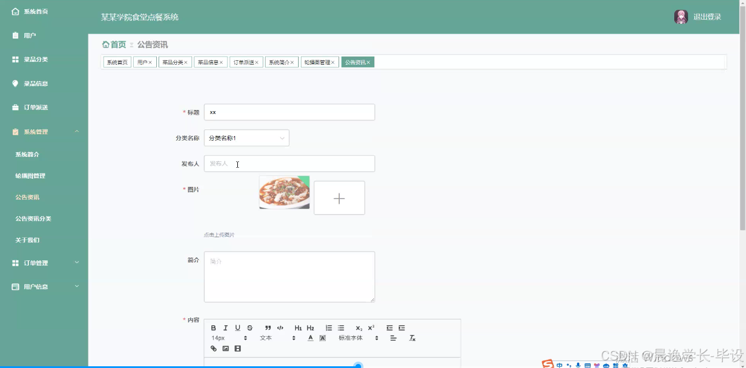Insert an ordered list

tap(329, 328)
